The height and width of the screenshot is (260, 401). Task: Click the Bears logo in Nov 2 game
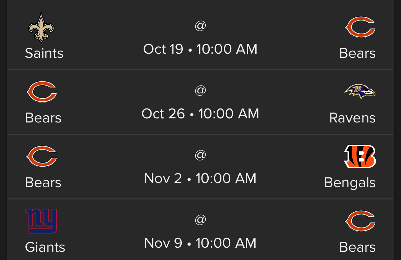click(x=41, y=156)
